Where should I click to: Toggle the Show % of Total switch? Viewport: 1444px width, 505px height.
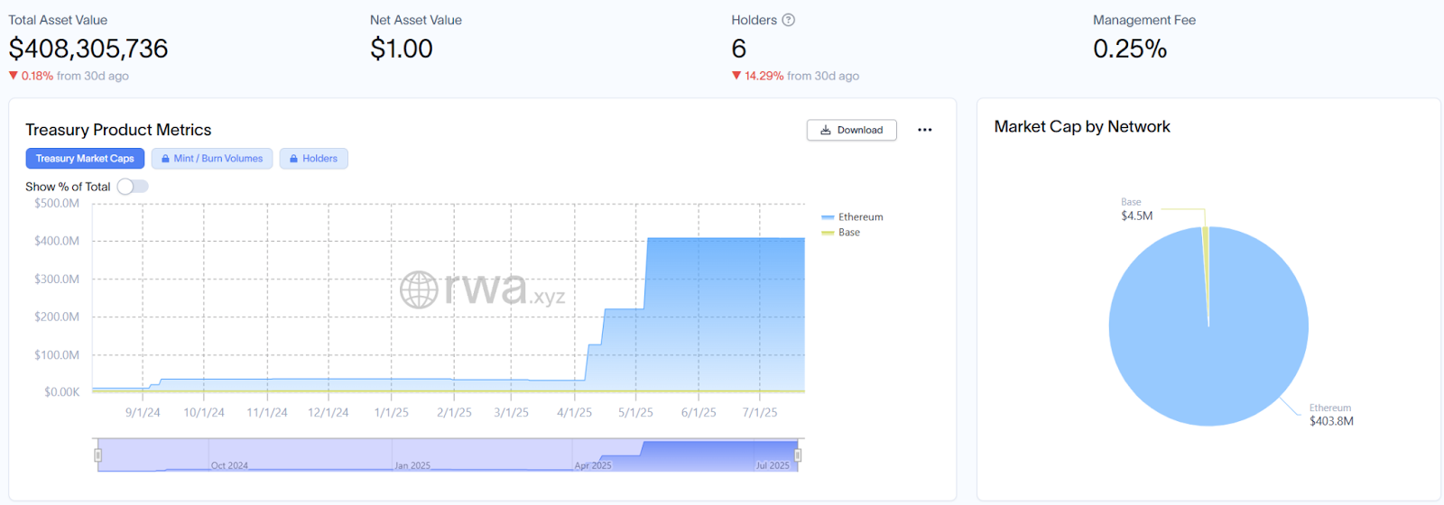[x=132, y=187]
